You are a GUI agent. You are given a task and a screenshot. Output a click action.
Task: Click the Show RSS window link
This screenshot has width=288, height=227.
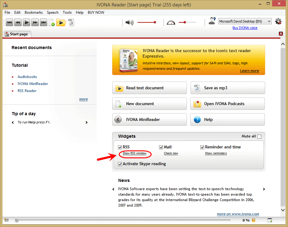click(134, 153)
